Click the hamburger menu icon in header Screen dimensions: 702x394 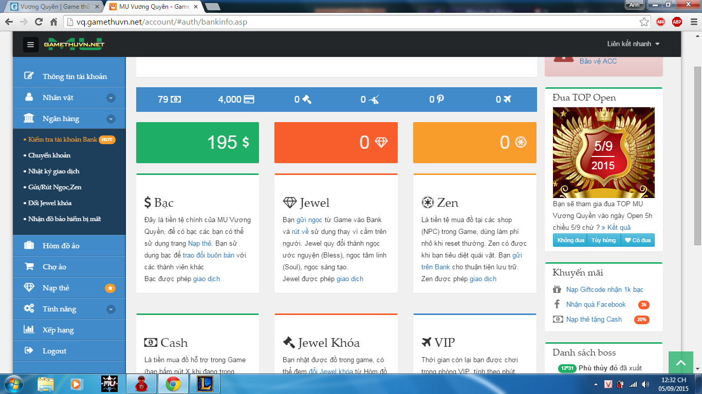[31, 45]
